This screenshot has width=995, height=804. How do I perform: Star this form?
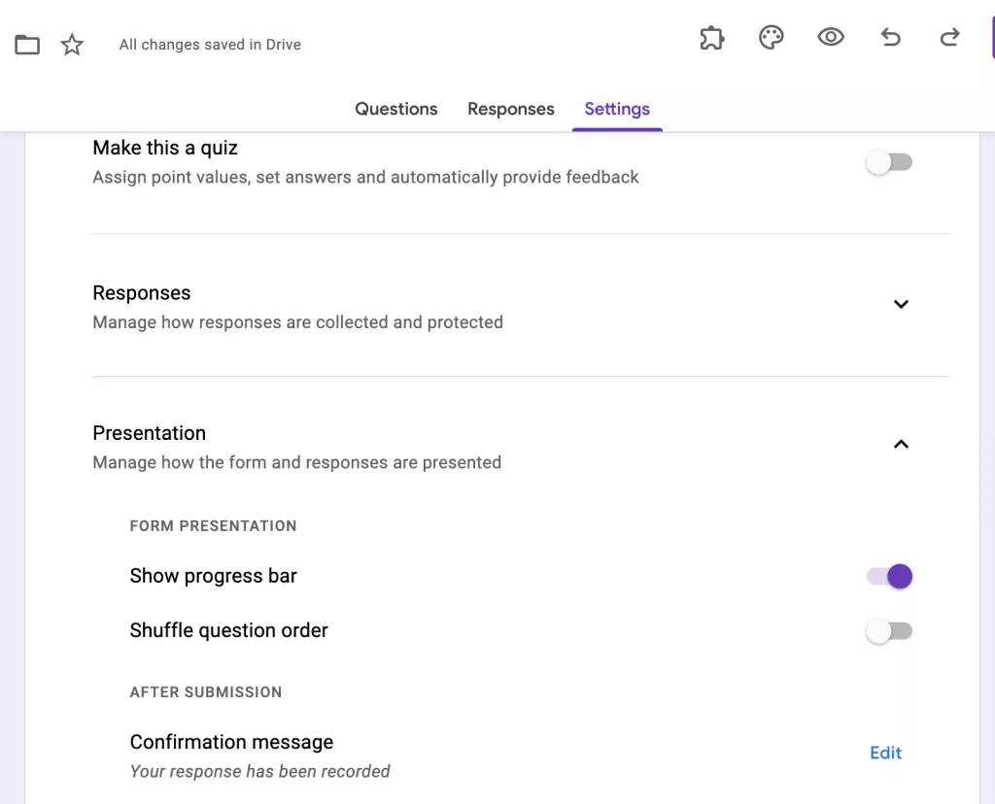[71, 44]
